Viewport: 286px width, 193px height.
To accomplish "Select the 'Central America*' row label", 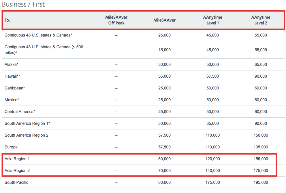I will [x=20, y=112].
